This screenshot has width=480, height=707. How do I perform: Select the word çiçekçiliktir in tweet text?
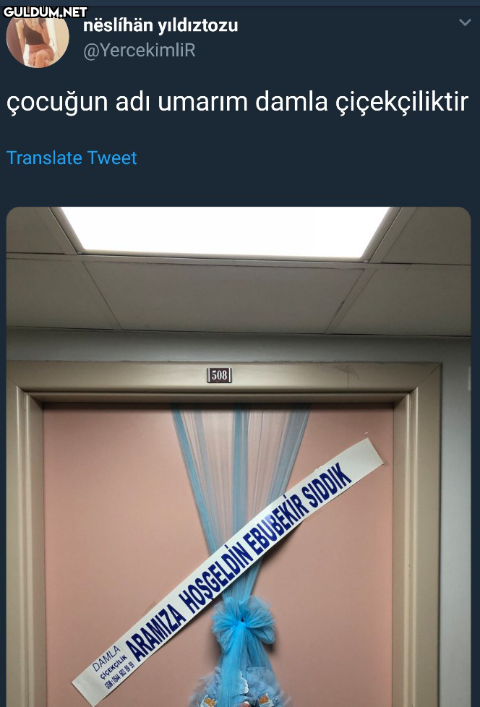pos(402,103)
